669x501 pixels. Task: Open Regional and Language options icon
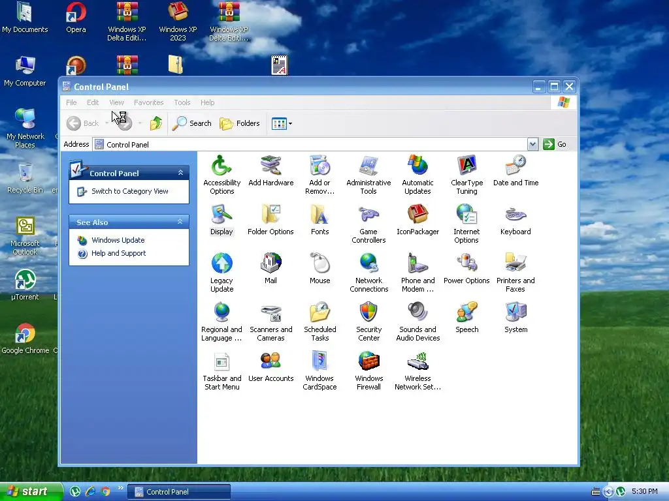coord(221,321)
